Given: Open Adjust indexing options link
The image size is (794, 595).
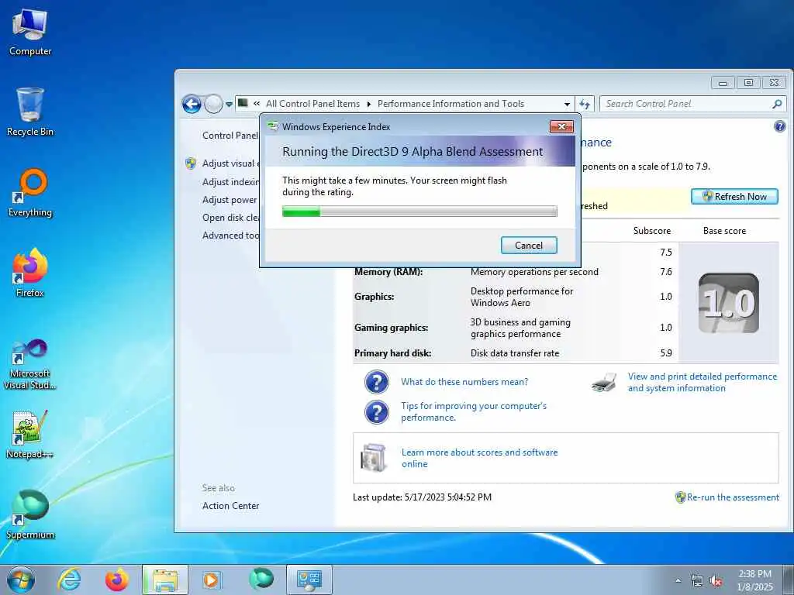Looking at the screenshot, I should pos(230,181).
